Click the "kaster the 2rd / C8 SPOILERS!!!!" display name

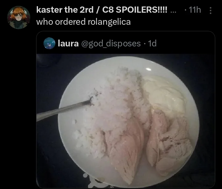pos(102,10)
